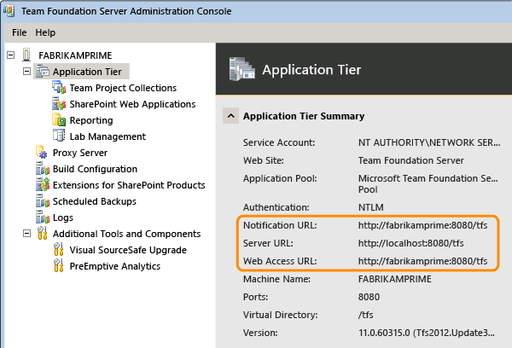The image size is (512, 348).
Task: Click the Visual SourceSafe Upgrade icon
Action: [x=59, y=250]
